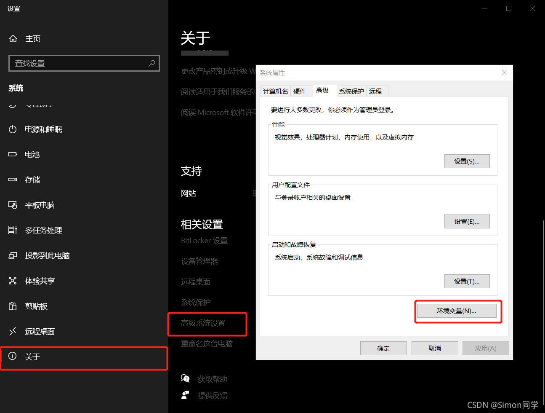Open the 获取帮助 link
The width and height of the screenshot is (545, 413).
213,379
